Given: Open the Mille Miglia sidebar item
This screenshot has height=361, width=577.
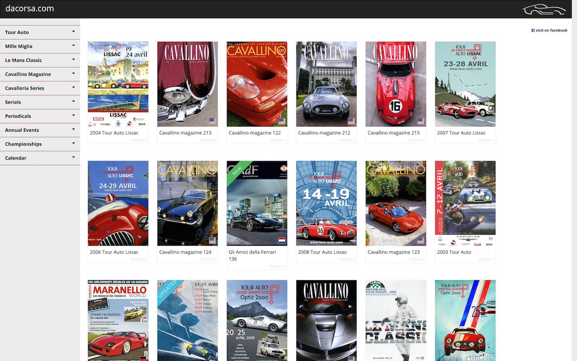Looking at the screenshot, I should pyautogui.click(x=40, y=46).
